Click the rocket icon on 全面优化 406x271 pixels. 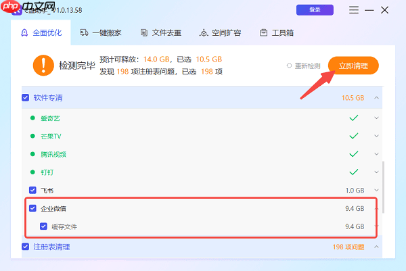pos(24,33)
